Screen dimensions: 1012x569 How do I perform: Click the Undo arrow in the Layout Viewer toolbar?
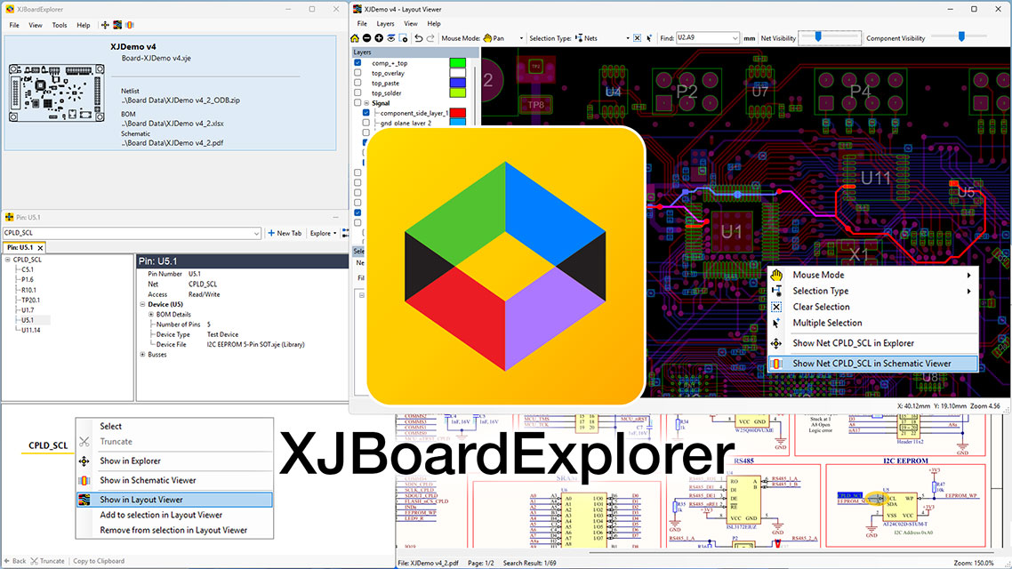418,37
